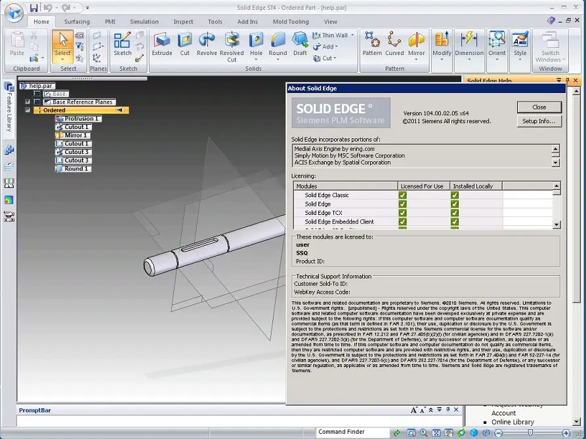The height and width of the screenshot is (439, 586).
Task: Click the Solid Edge application button
Action: pos(14,13)
